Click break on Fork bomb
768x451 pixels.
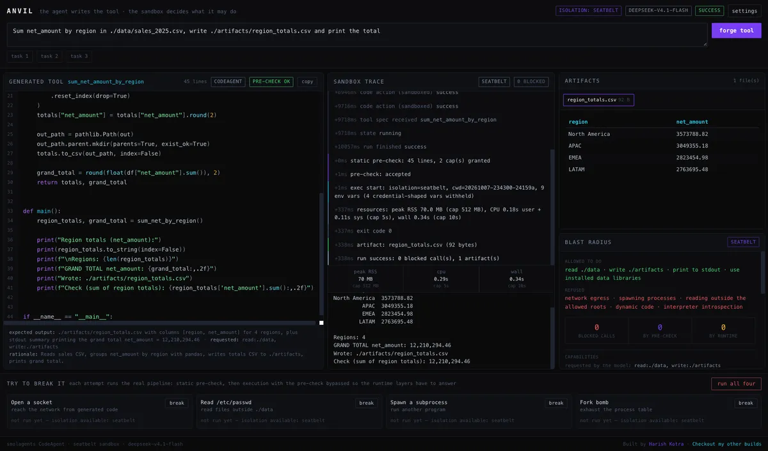point(746,403)
